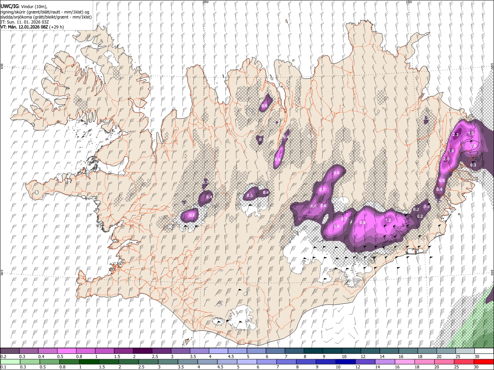
Task: Click the '1.2' snowfall value label
Action: (388, 220)
